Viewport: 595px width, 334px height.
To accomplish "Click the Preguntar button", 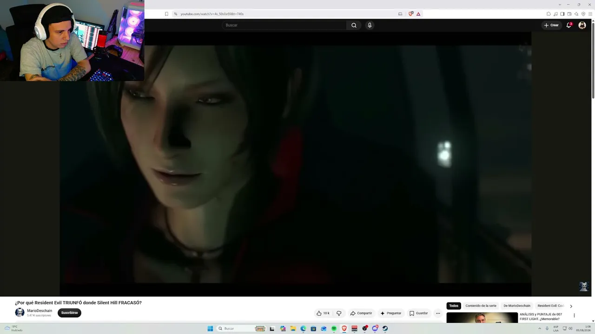I will coord(390,313).
